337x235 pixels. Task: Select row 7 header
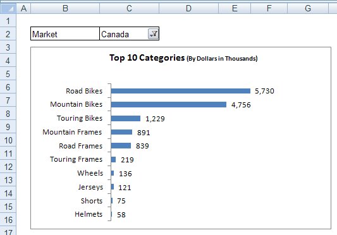(x=8, y=100)
